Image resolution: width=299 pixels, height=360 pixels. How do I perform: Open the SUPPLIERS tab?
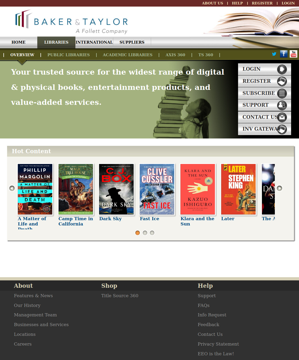(132, 42)
